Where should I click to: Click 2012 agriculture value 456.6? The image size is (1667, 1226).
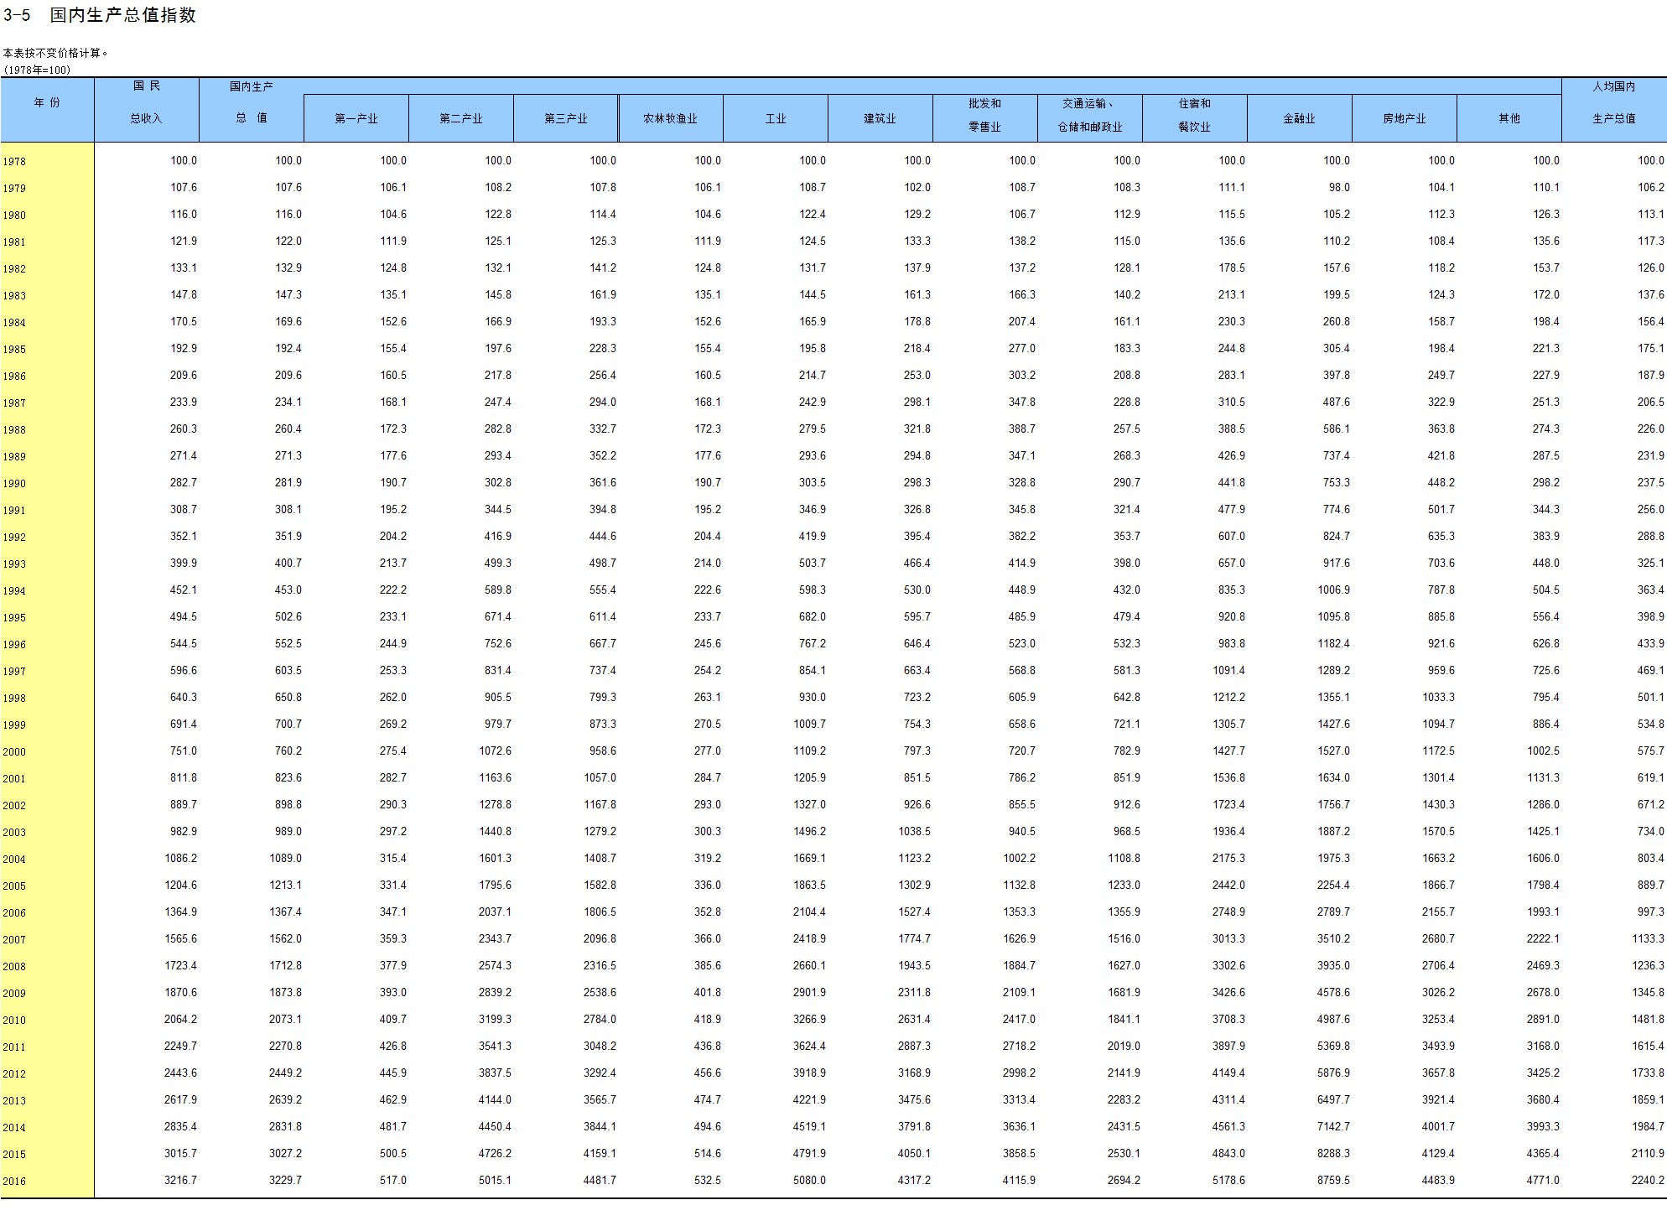point(707,1073)
